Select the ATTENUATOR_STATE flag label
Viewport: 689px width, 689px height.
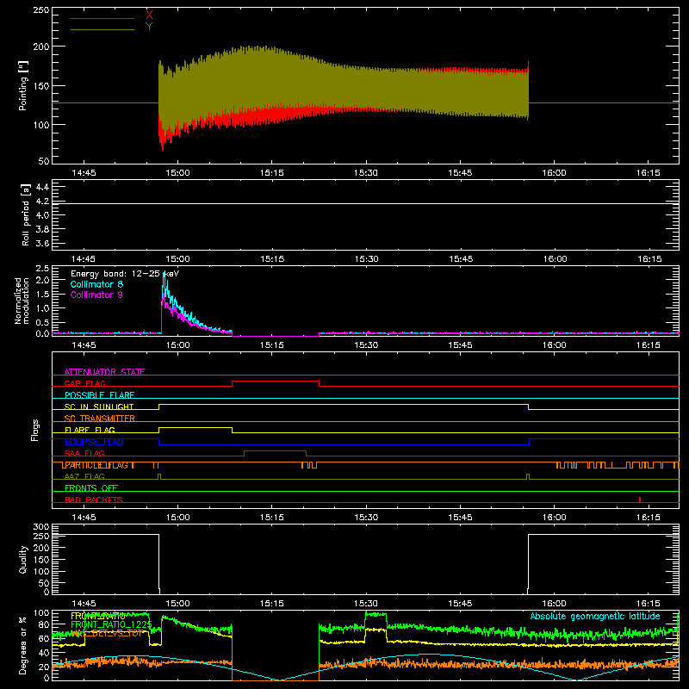point(104,372)
